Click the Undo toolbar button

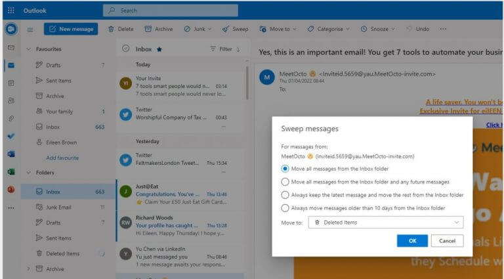(417, 29)
